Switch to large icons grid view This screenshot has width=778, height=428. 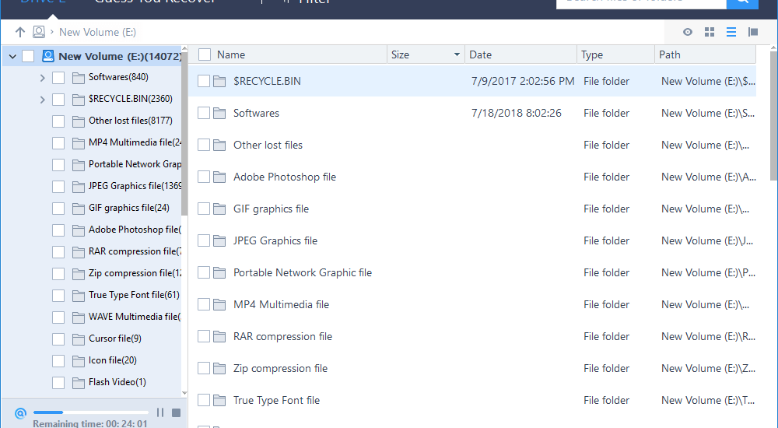point(710,32)
